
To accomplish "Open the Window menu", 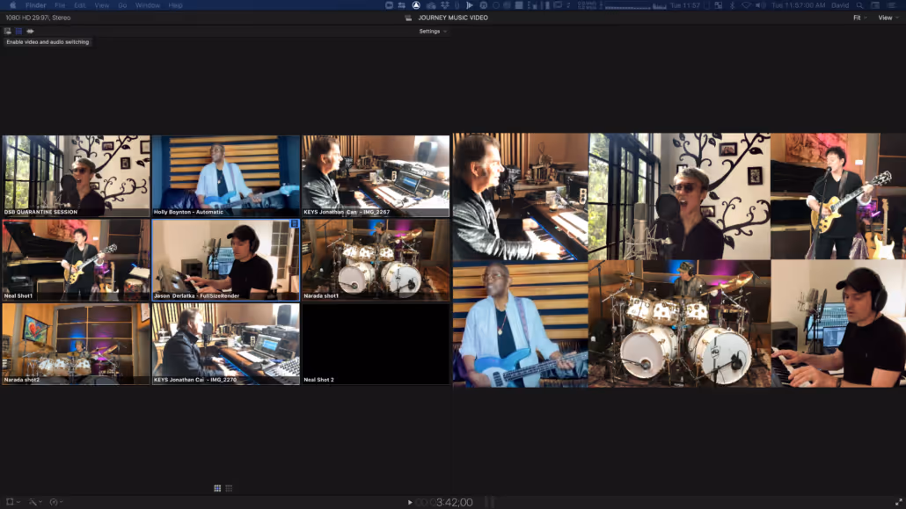I will point(146,4).
